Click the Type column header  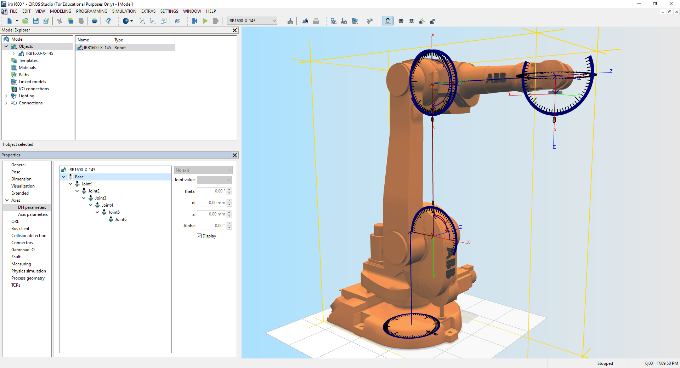point(119,40)
